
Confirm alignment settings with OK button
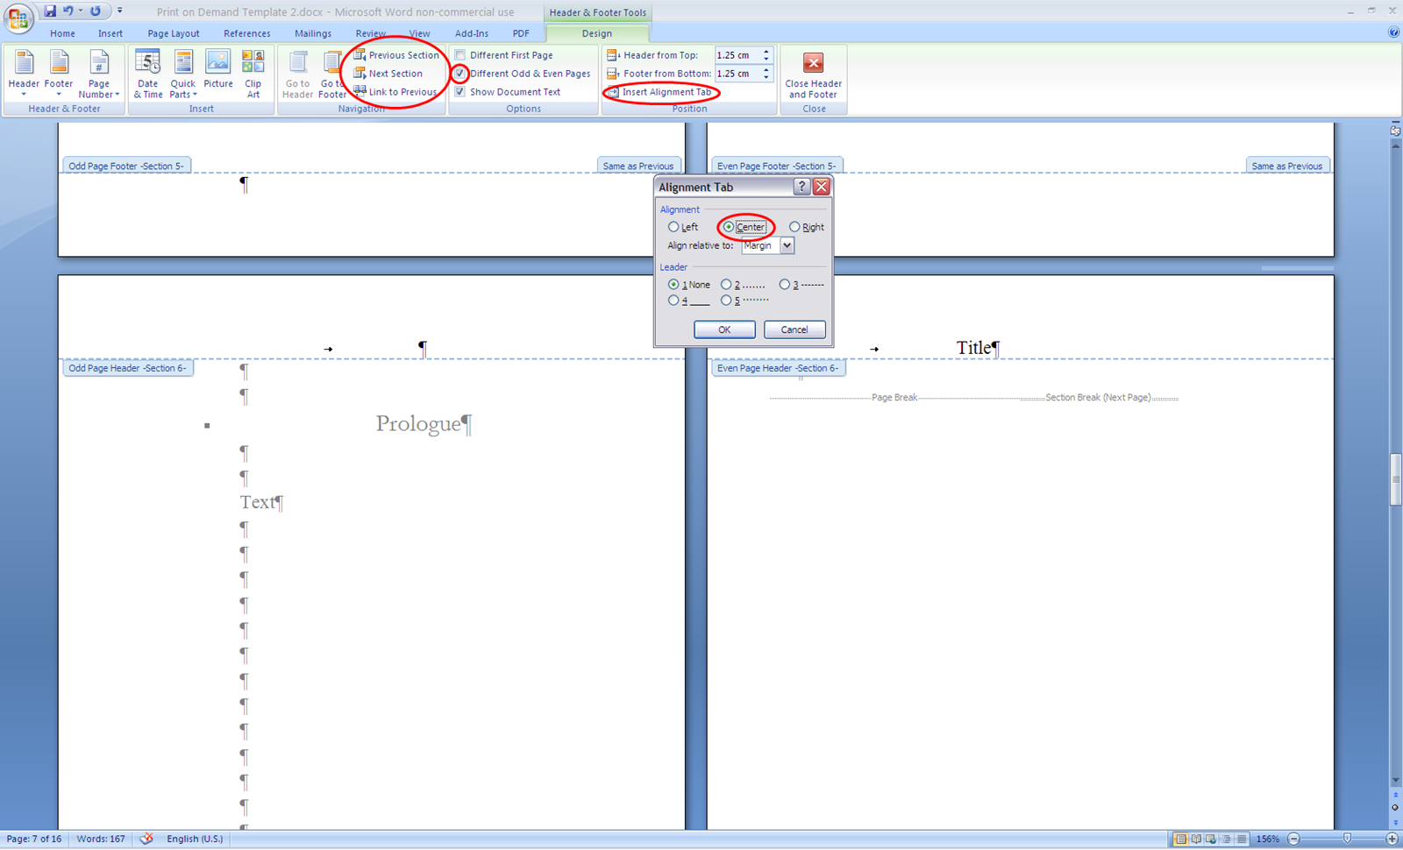(723, 329)
